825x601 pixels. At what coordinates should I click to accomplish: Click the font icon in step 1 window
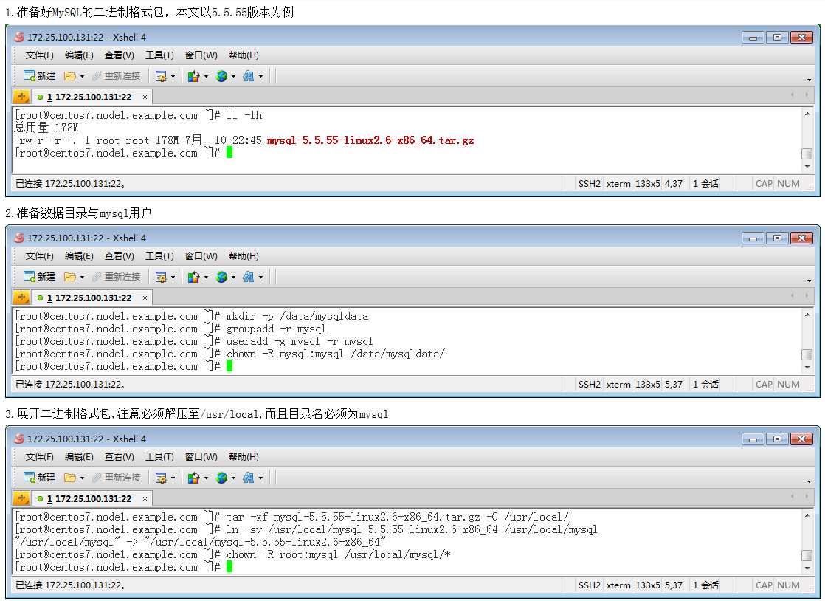[249, 76]
